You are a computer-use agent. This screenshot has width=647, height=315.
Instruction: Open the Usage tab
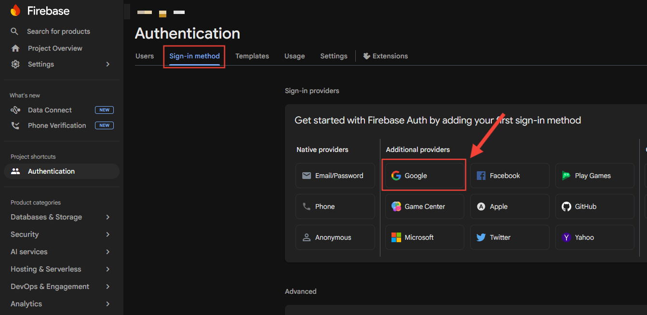[295, 56]
